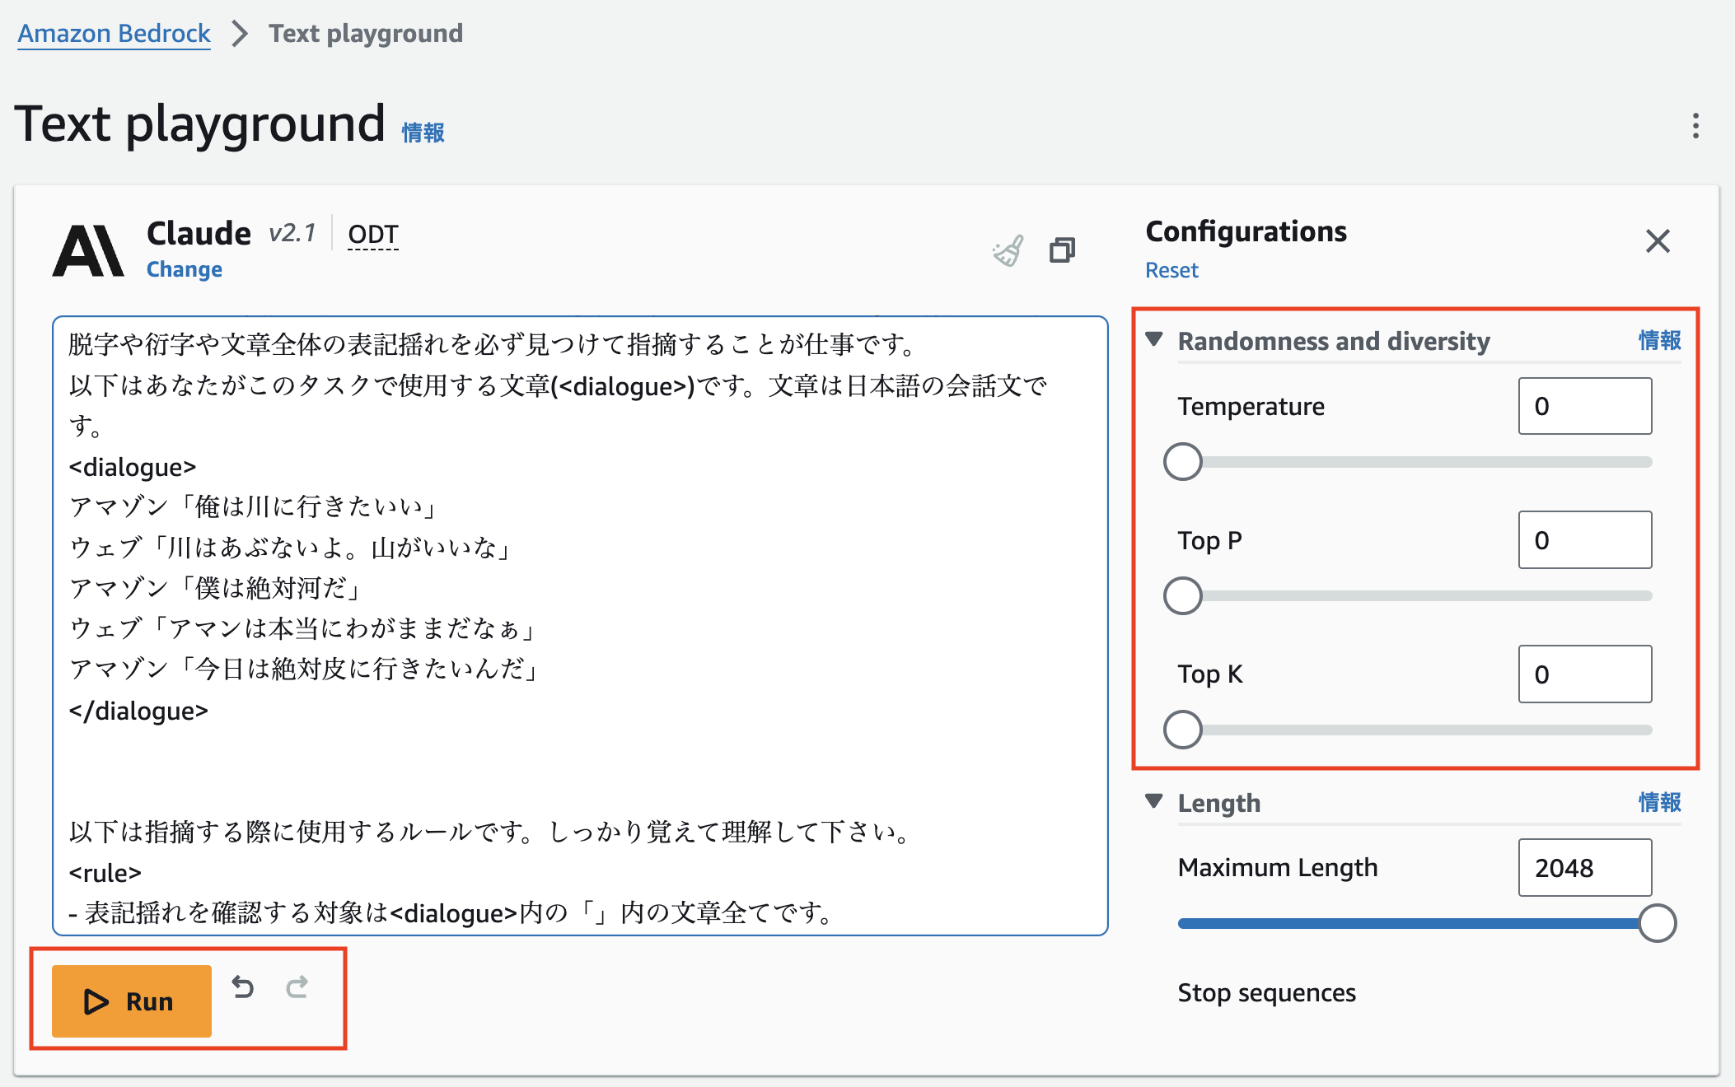The width and height of the screenshot is (1735, 1087).
Task: Click the Maximum Length slider handle
Action: [1657, 923]
